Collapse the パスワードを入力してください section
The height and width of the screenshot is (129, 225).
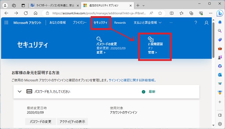tap(20, 92)
